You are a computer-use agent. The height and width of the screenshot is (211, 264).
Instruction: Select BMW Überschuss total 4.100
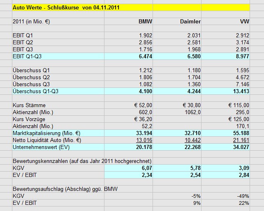coord(146,91)
